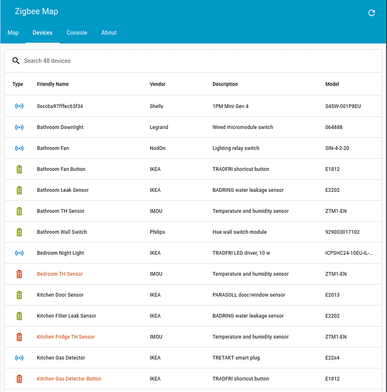Click battery icon for Kitchen Door Sensor
Screen dimensions: 387x392
pyautogui.click(x=19, y=295)
